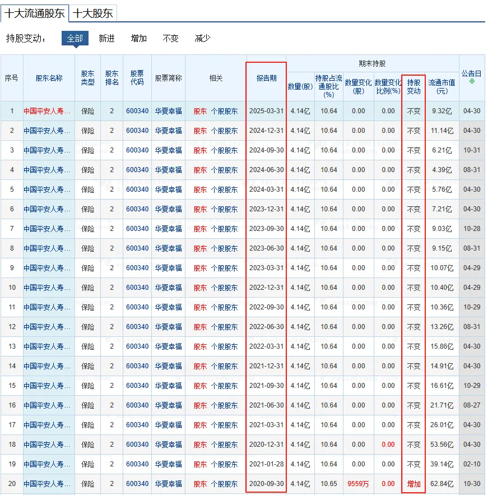Click the 08-27 announcement date cell
This screenshot has width=488, height=495.
(x=472, y=405)
